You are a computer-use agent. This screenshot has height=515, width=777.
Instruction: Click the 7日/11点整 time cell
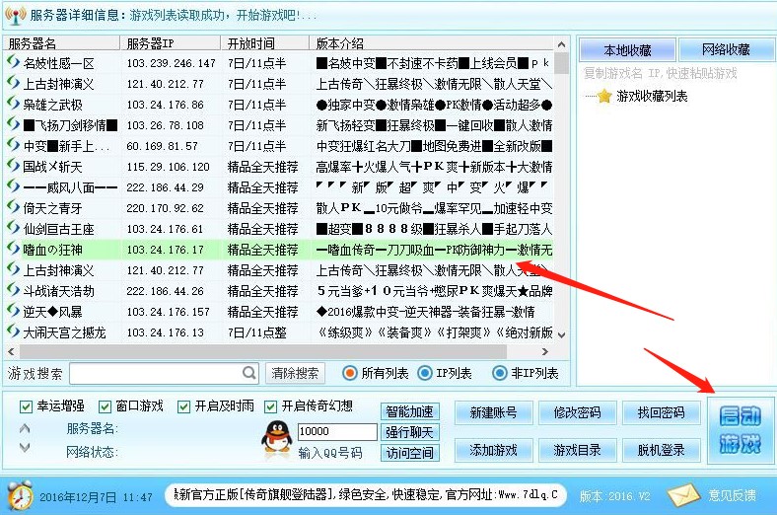(257, 332)
